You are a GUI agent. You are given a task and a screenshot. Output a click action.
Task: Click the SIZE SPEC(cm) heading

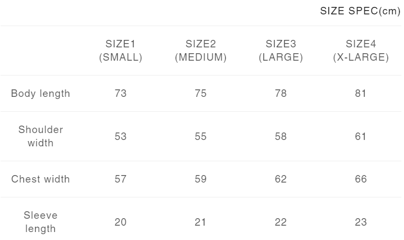(x=360, y=11)
